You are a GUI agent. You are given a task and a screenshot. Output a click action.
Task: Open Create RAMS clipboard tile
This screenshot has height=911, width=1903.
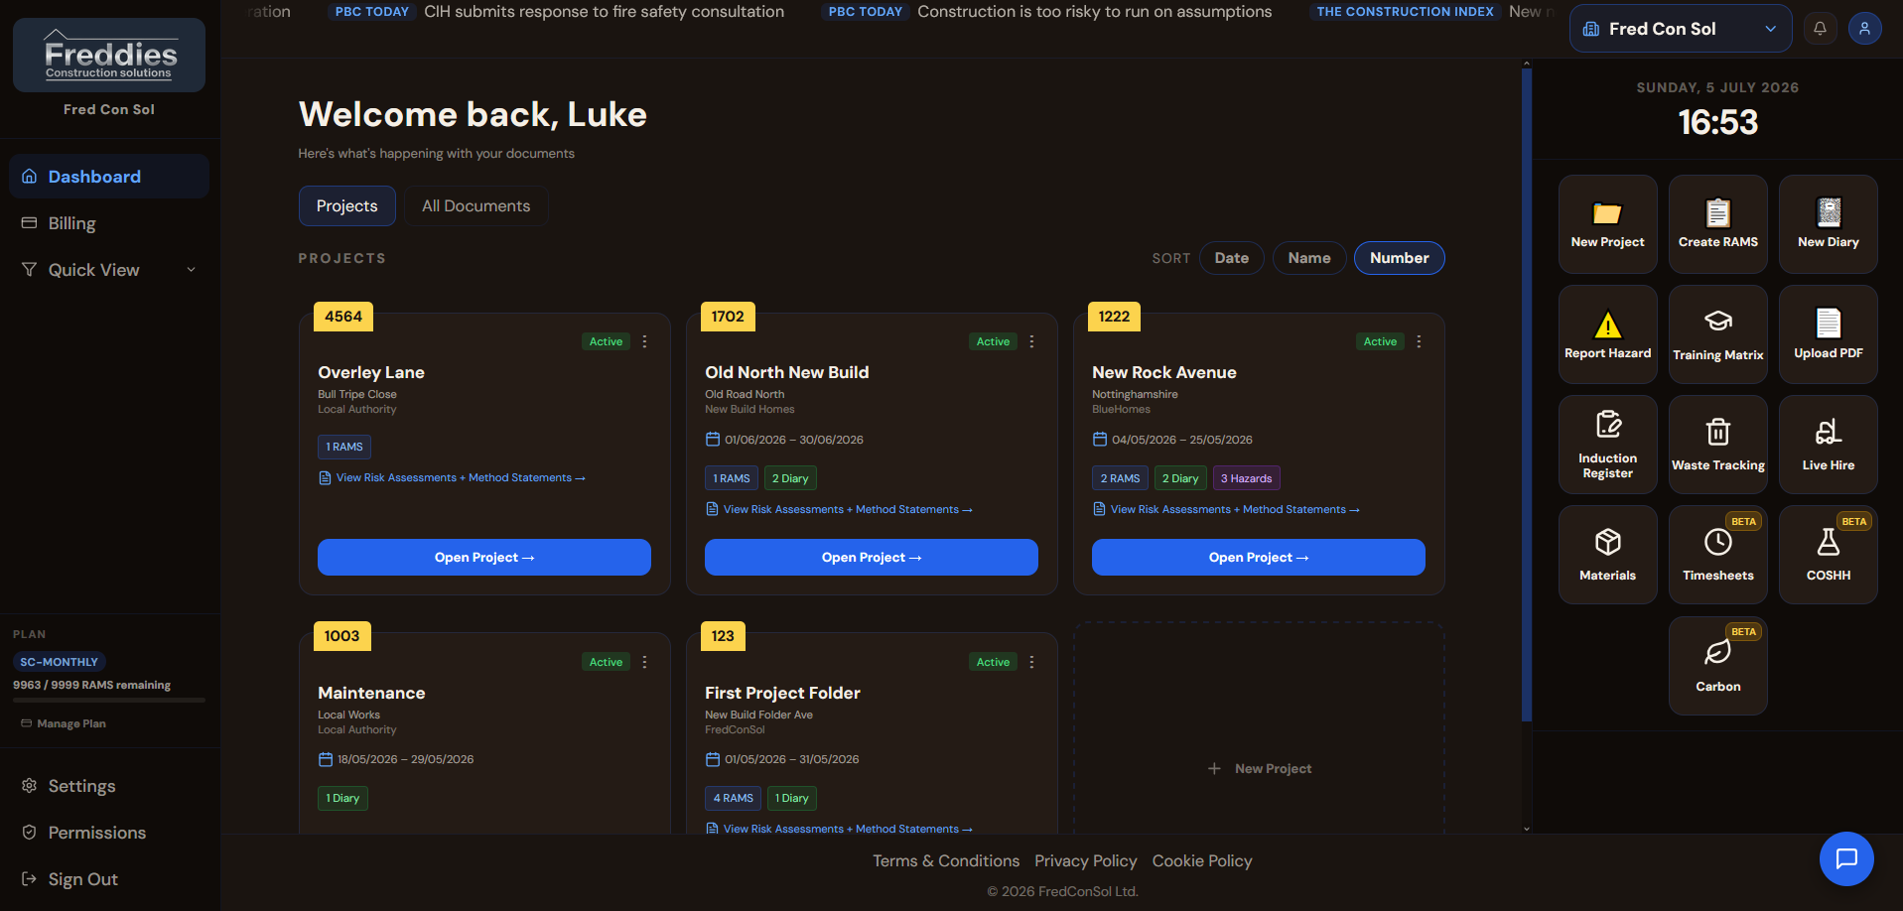[x=1717, y=224]
